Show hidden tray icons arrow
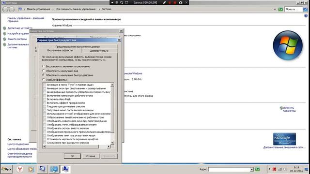This screenshot has width=310, height=174. [x=269, y=169]
